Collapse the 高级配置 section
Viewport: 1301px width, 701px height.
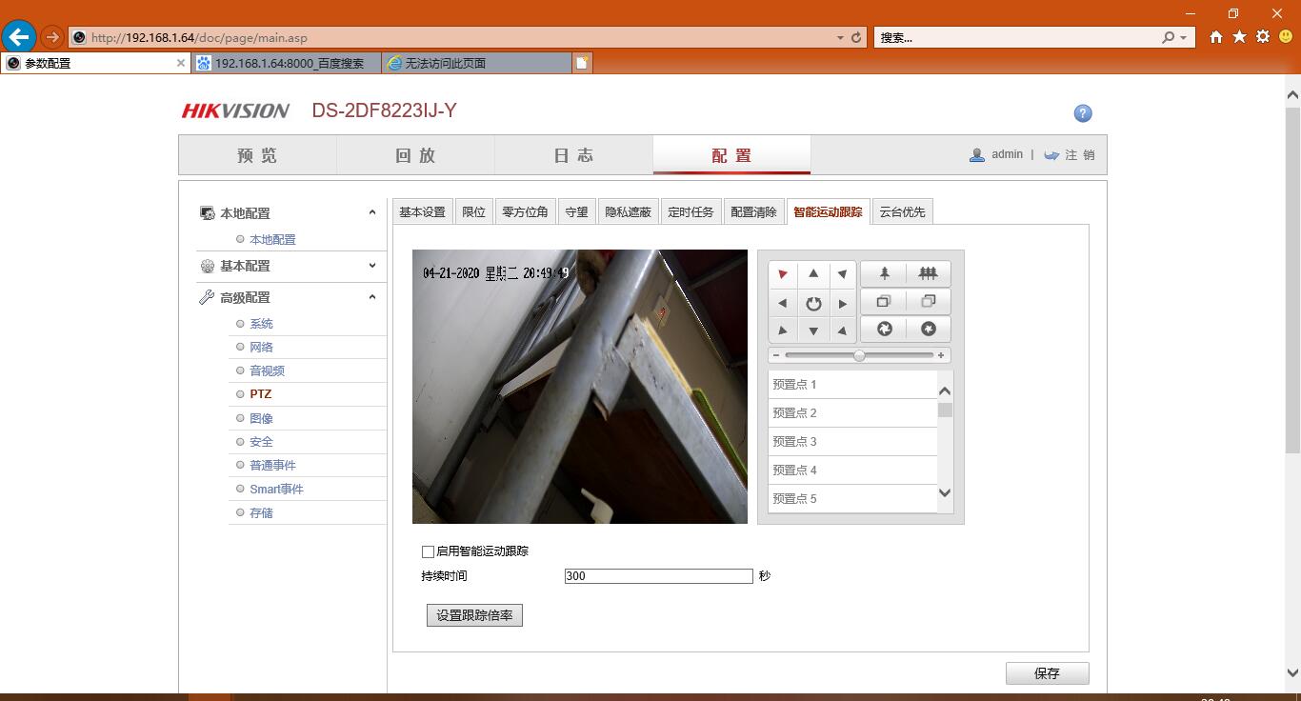372,297
